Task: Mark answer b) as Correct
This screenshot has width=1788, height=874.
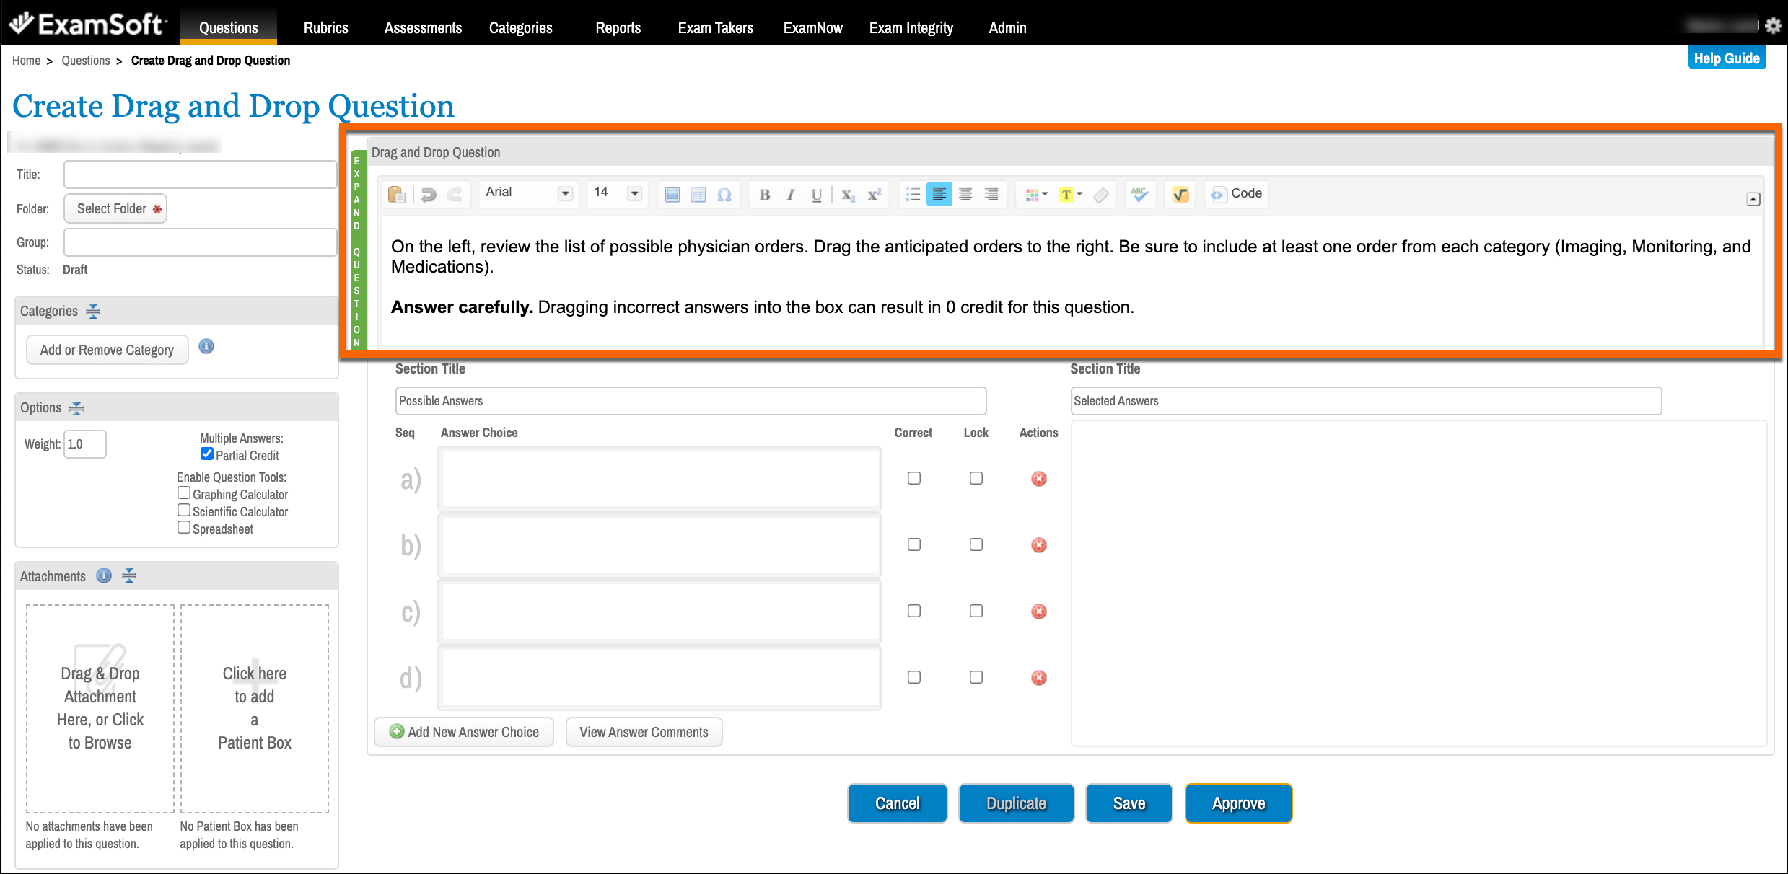Action: click(x=914, y=544)
